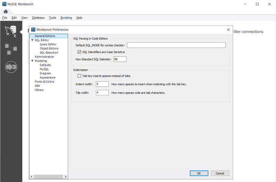Maximize the MySQL Workbench window
Screen dimensions: 276x182
[x=257, y=4]
